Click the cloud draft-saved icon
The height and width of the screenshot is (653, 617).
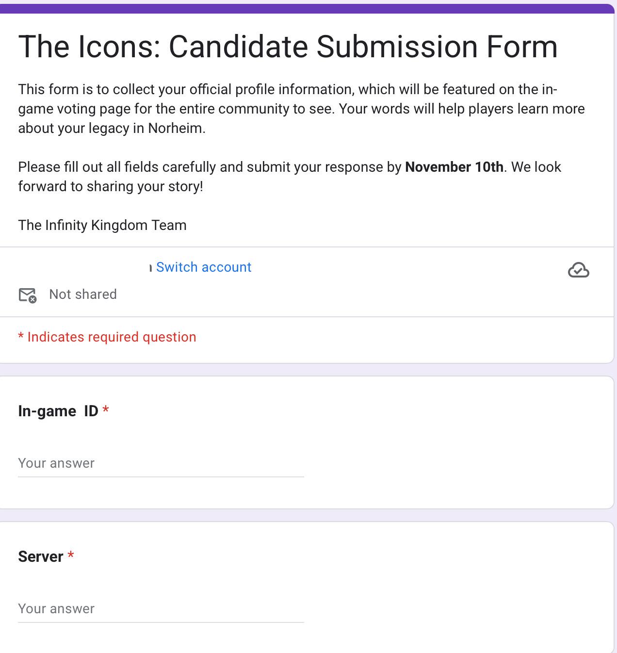(578, 270)
